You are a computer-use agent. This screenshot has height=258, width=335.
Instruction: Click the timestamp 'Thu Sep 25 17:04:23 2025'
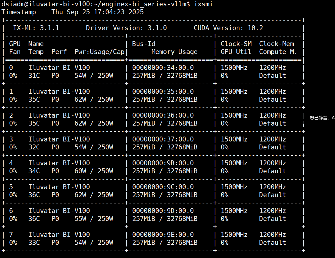98,12
